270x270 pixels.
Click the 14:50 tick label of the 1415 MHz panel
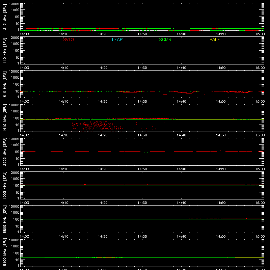[221, 135]
